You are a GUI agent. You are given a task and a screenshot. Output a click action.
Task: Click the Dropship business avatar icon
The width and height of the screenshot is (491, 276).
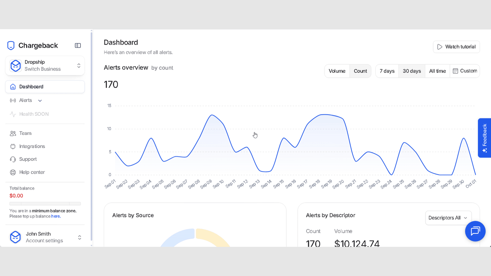(16, 66)
